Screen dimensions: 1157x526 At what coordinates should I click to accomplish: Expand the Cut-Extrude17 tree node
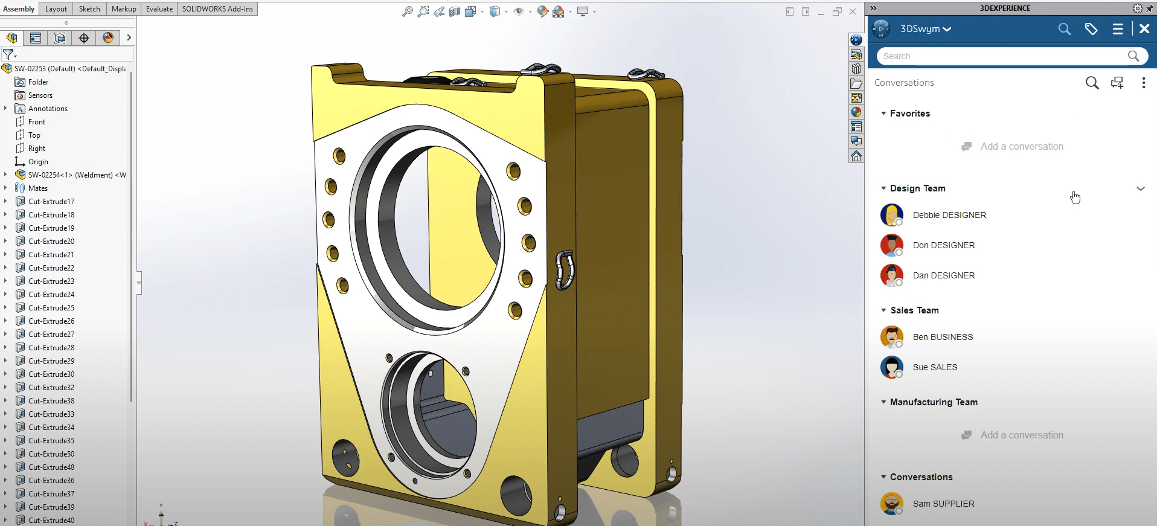(x=5, y=202)
